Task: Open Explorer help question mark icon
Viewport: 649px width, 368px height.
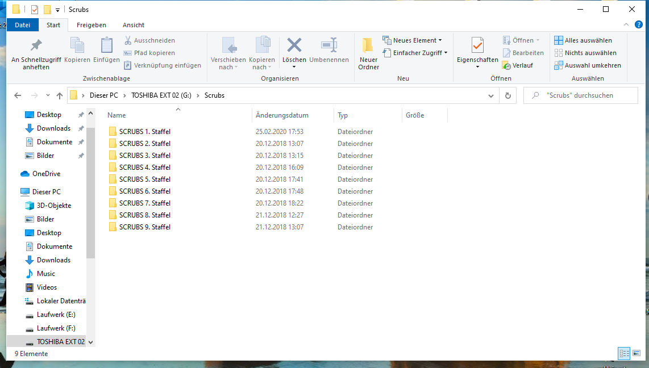Action: point(639,25)
